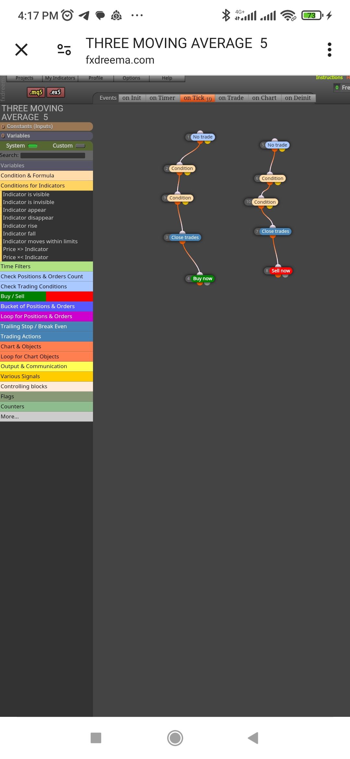The width and height of the screenshot is (350, 759).
Task: Select the No trade block number 5
Action: (x=277, y=145)
